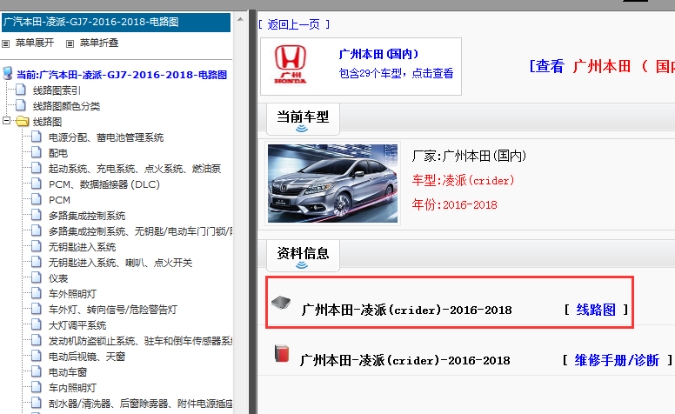Click the tree panel scroll-up arrow
The width and height of the screenshot is (675, 414).
pyautogui.click(x=240, y=19)
